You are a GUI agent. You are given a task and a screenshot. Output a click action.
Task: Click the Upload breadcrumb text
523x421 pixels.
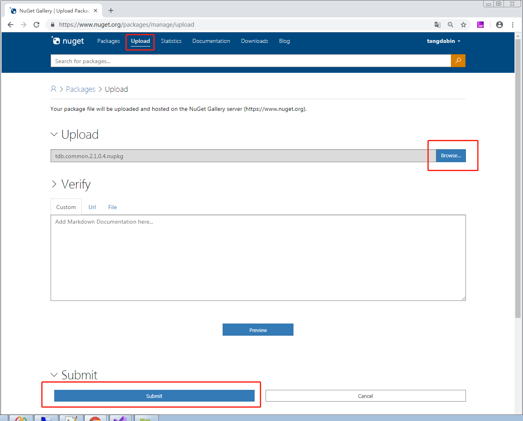(x=116, y=89)
